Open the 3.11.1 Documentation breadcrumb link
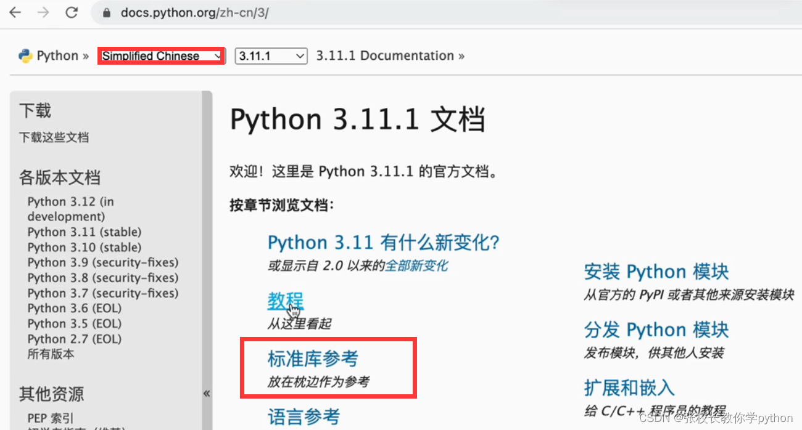The width and height of the screenshot is (802, 430). (x=385, y=55)
